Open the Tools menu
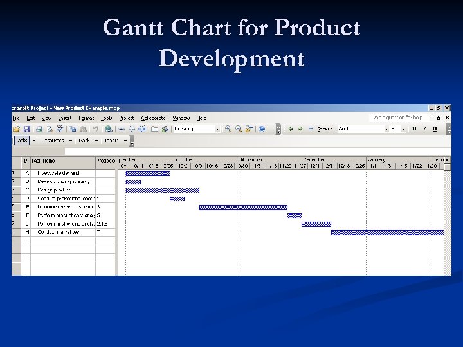 point(107,118)
